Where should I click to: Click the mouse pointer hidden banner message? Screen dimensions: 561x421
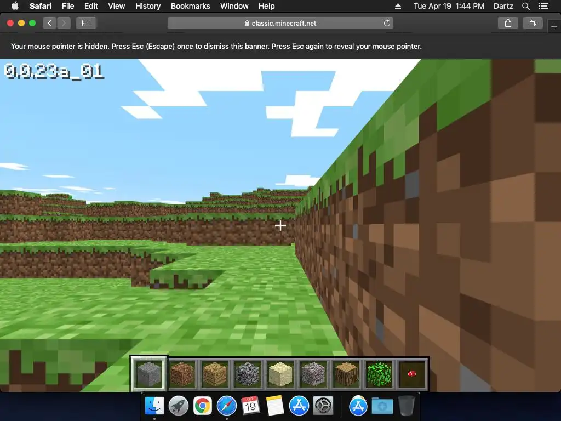(x=216, y=46)
